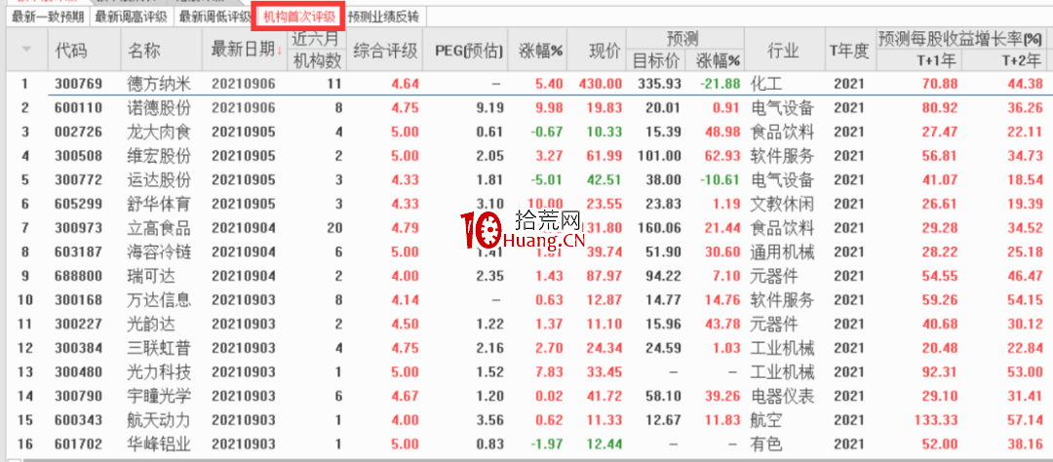Select stock name 海容冷链
1053x462 pixels.
tap(159, 251)
